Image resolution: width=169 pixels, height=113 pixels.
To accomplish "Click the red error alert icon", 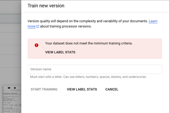I will pyautogui.click(x=37, y=45).
